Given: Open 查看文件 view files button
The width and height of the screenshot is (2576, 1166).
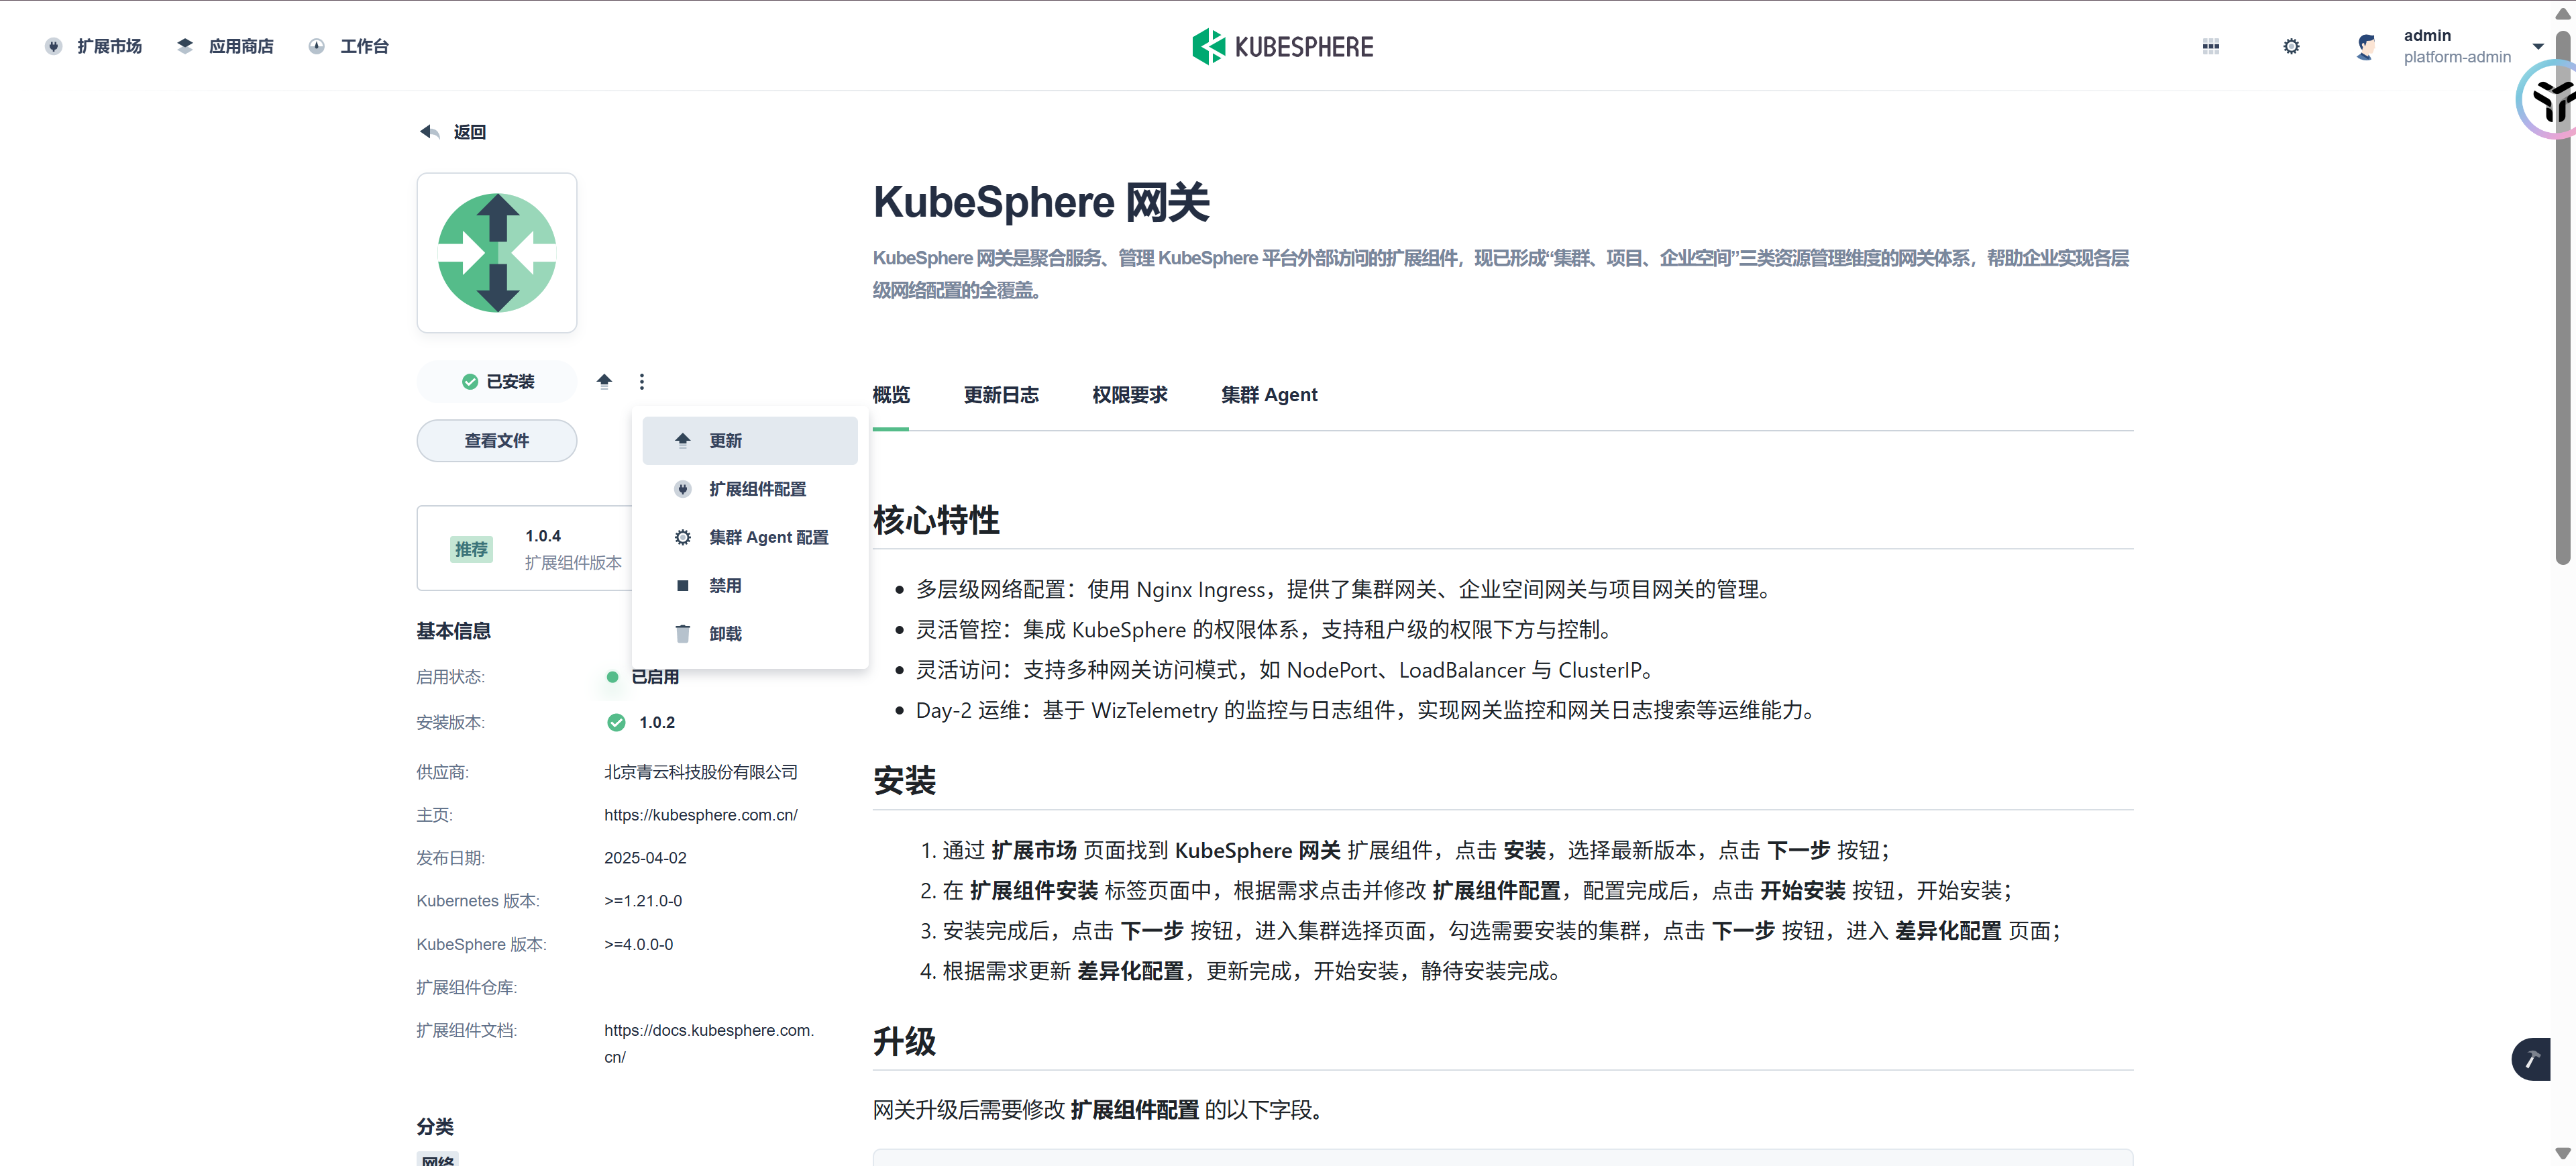Looking at the screenshot, I should [x=497, y=440].
